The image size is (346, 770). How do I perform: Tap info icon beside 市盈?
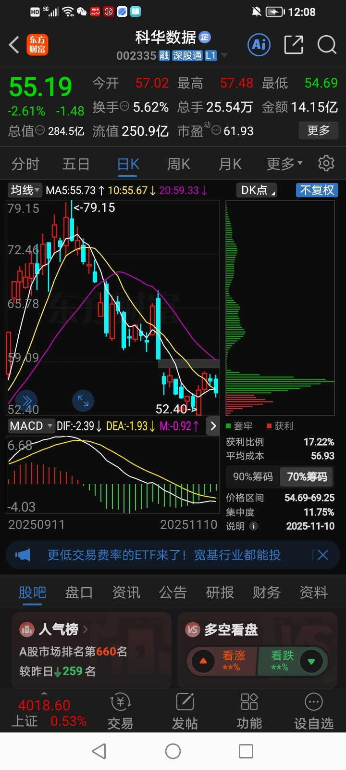pyautogui.click(x=216, y=130)
